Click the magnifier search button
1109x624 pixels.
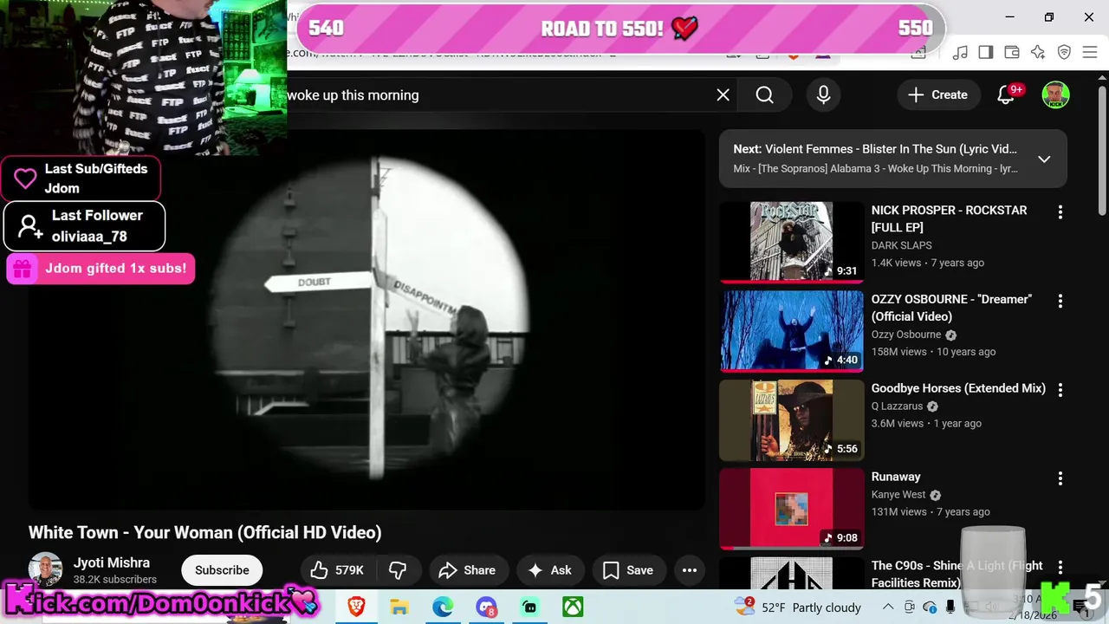click(764, 95)
